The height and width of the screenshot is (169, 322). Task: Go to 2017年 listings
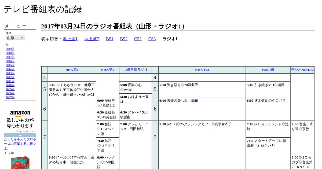[x=10, y=57]
